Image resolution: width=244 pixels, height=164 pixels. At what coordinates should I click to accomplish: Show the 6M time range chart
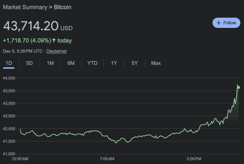71,63
